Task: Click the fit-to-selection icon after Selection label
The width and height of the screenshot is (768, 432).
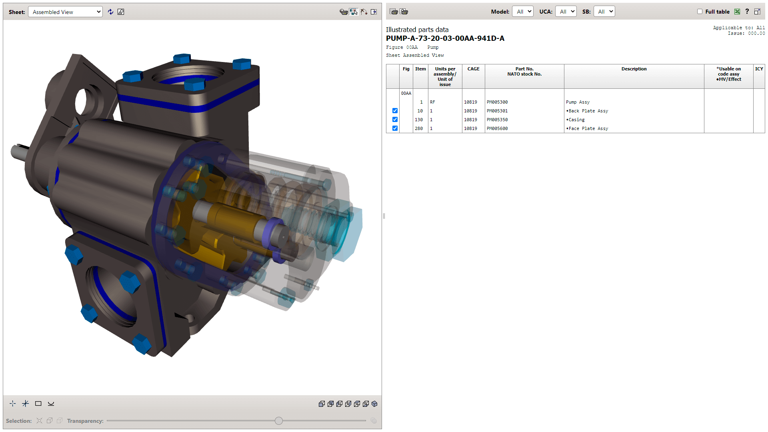Action: (39, 421)
